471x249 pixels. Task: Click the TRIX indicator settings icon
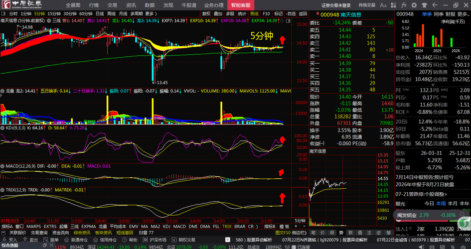click(x=2, y=190)
